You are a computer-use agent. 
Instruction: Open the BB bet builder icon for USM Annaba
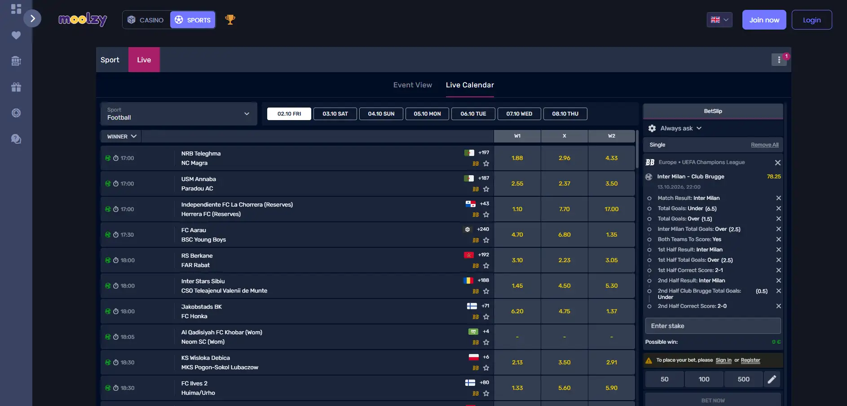click(476, 189)
